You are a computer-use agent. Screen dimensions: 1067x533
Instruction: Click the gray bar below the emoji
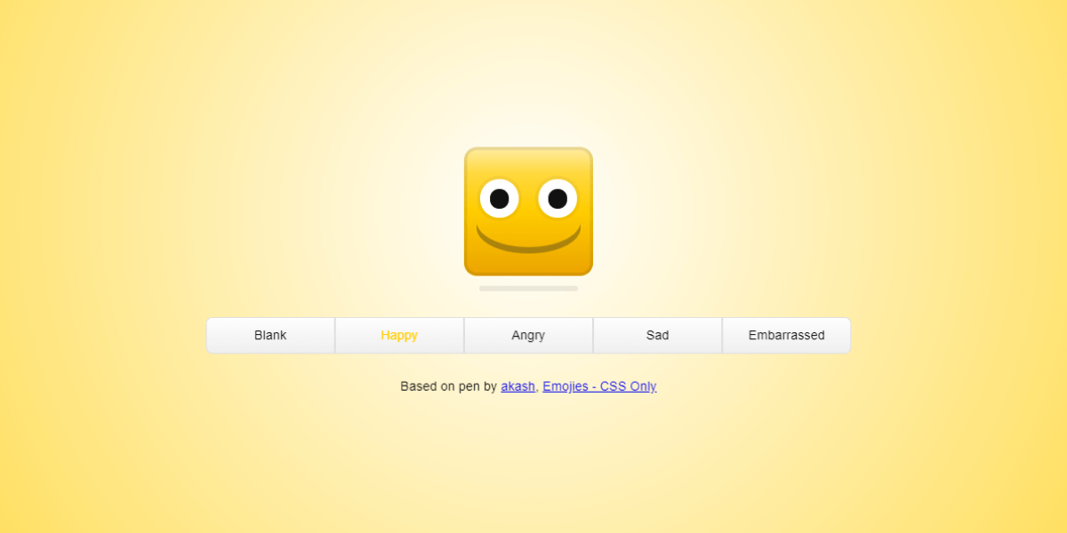(x=528, y=288)
